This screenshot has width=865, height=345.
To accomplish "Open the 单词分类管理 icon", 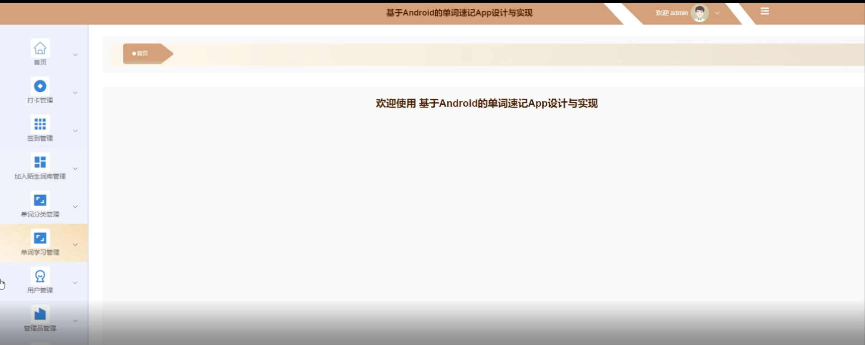I will point(40,200).
